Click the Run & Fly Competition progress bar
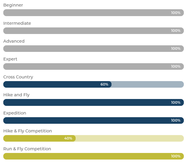This screenshot has height=164, width=188. point(93,156)
